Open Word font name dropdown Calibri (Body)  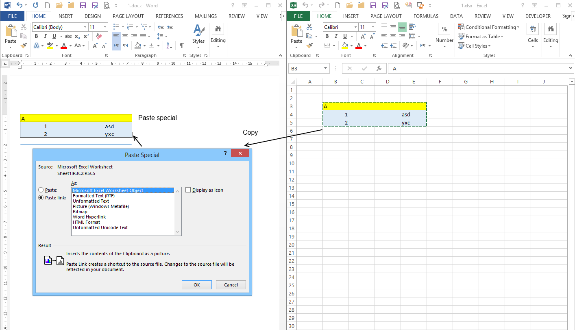coord(85,27)
